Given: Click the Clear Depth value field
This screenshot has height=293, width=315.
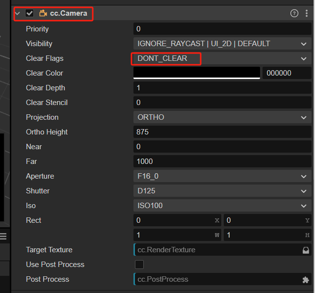Looking at the screenshot, I should 222,88.
